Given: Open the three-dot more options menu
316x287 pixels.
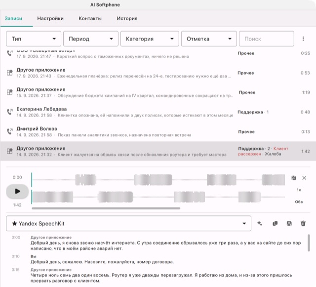Looking at the screenshot, I should click(303, 39).
